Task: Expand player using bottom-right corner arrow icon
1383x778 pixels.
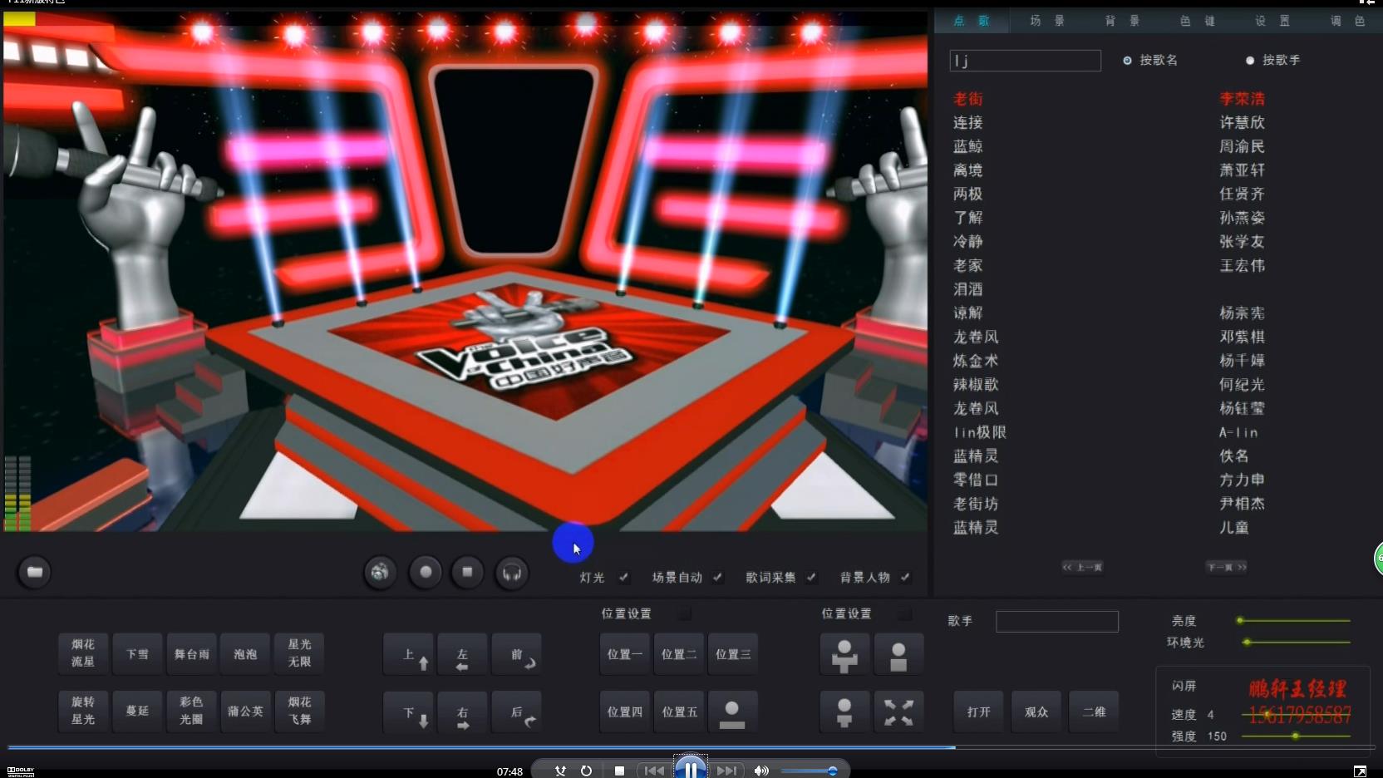Action: [1360, 771]
